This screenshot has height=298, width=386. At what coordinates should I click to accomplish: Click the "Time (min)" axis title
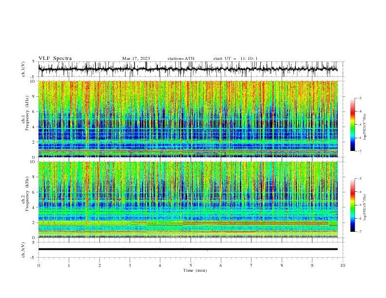click(195, 270)
